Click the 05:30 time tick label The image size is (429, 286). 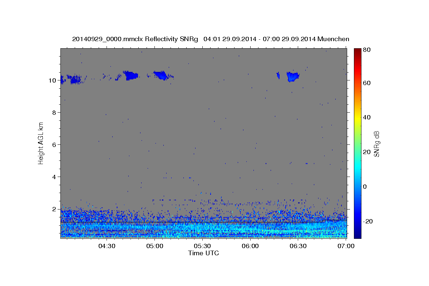(202, 246)
